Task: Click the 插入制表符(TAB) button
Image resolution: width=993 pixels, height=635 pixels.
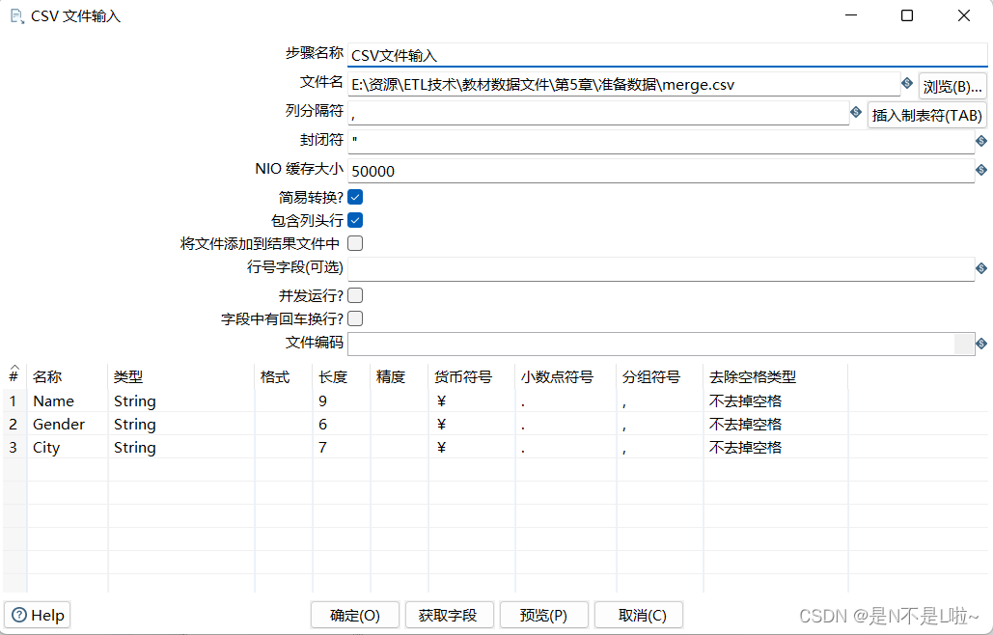Action: click(926, 114)
